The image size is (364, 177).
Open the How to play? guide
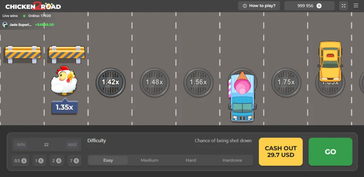click(x=259, y=6)
